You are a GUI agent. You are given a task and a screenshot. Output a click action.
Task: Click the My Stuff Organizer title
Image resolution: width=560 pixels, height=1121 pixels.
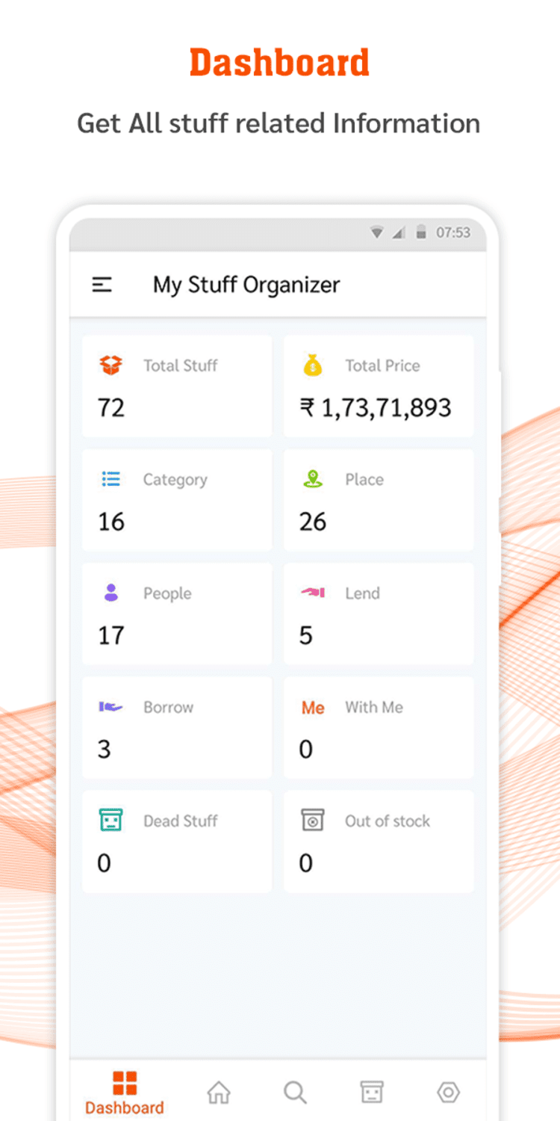tap(246, 285)
